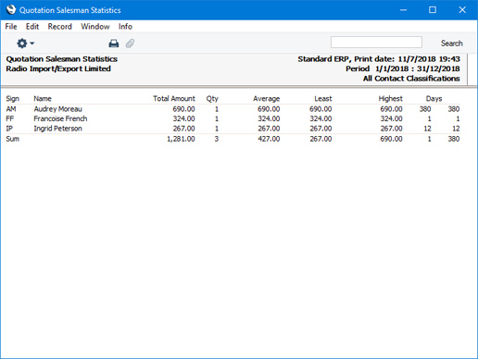The image size is (478, 359).
Task: Click the application logo in title bar
Action: pyautogui.click(x=11, y=10)
